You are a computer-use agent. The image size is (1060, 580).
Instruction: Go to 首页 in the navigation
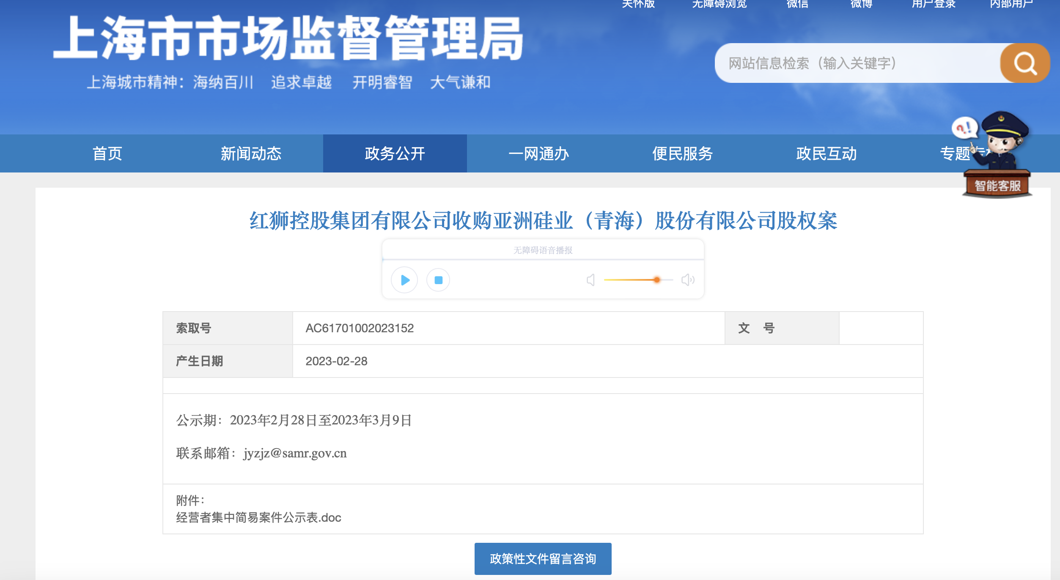tap(107, 153)
